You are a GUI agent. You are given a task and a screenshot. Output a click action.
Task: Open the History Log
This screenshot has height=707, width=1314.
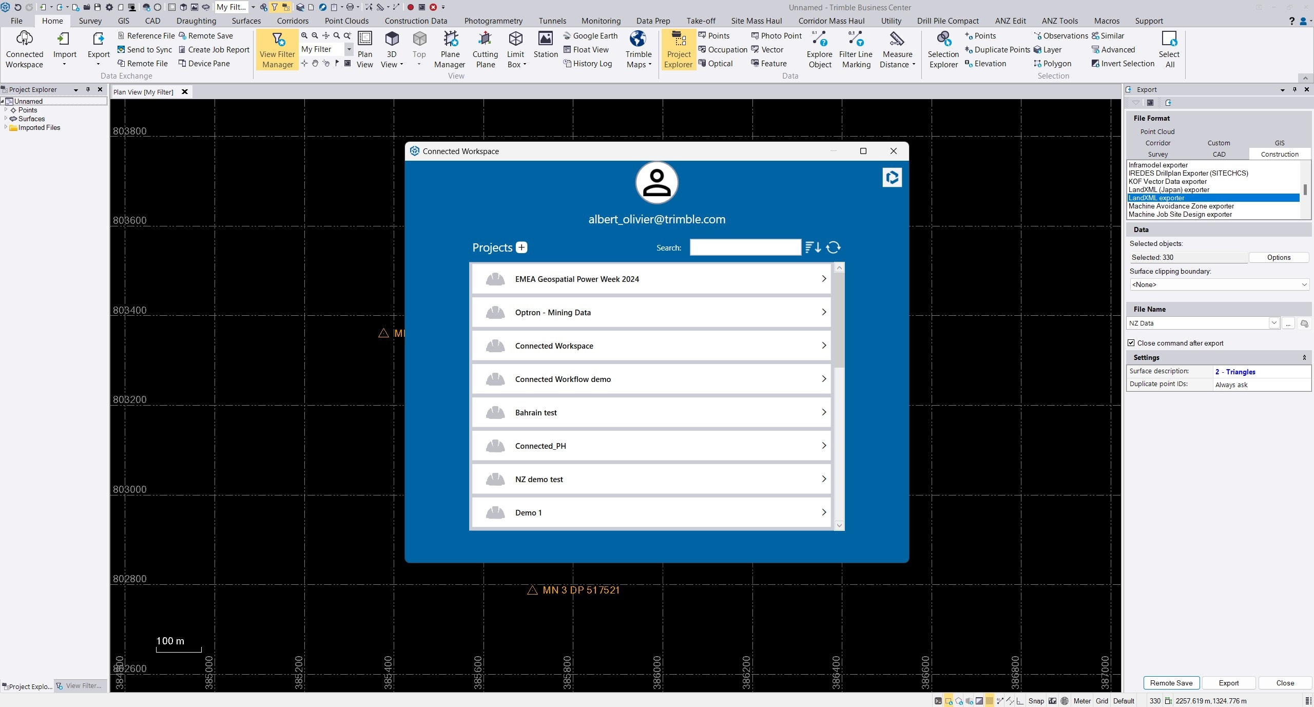point(588,64)
